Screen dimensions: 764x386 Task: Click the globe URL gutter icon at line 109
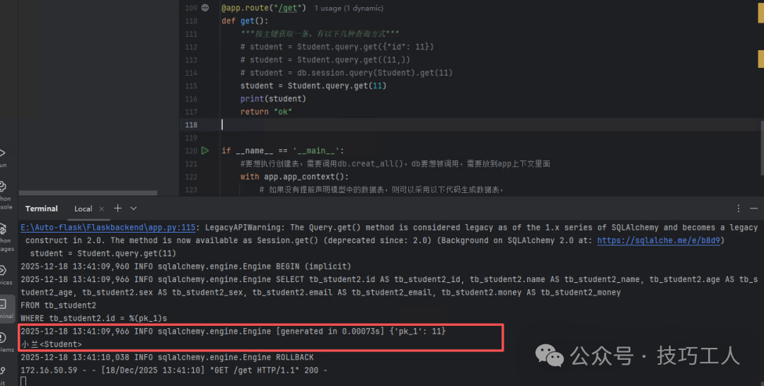click(x=205, y=8)
